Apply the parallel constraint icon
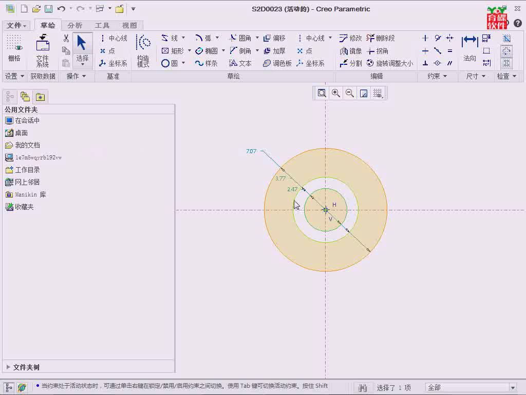The image size is (526, 395). click(450, 63)
